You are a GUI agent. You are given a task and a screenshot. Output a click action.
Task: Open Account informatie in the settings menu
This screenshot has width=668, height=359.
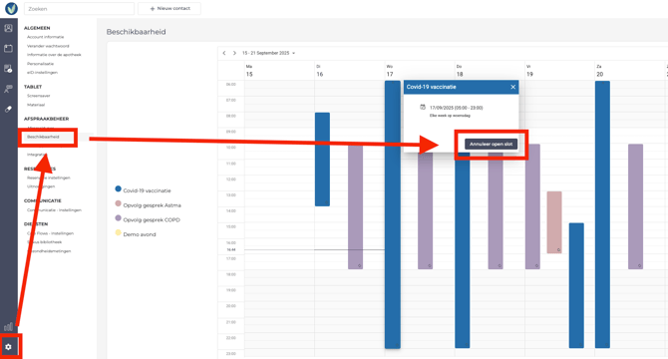(46, 37)
